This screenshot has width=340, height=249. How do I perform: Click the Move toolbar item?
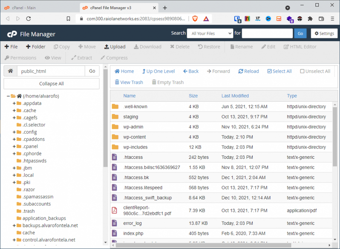pos(87,46)
